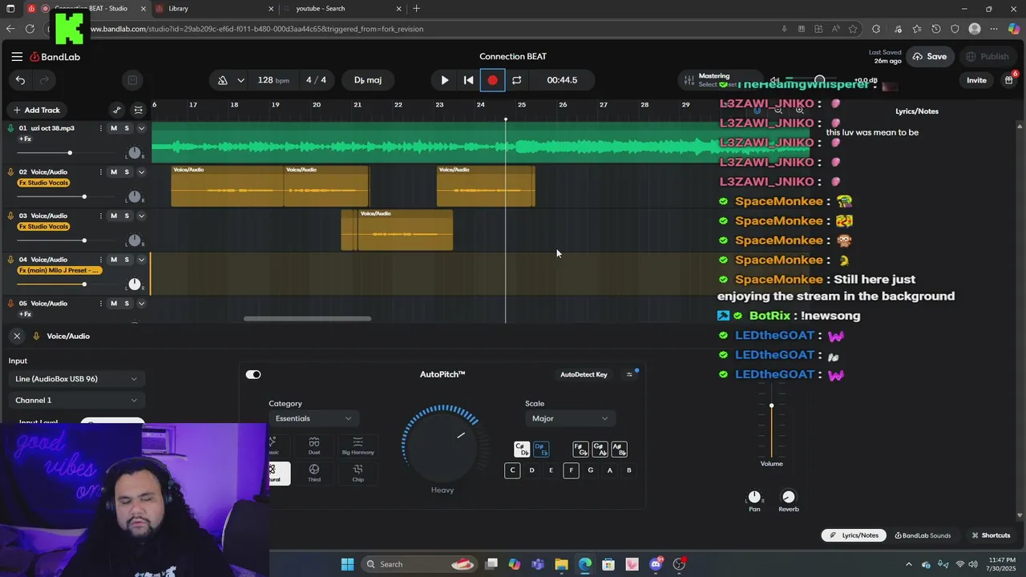
Task: Toggle the C# / D♭ note key
Action: pyautogui.click(x=521, y=450)
